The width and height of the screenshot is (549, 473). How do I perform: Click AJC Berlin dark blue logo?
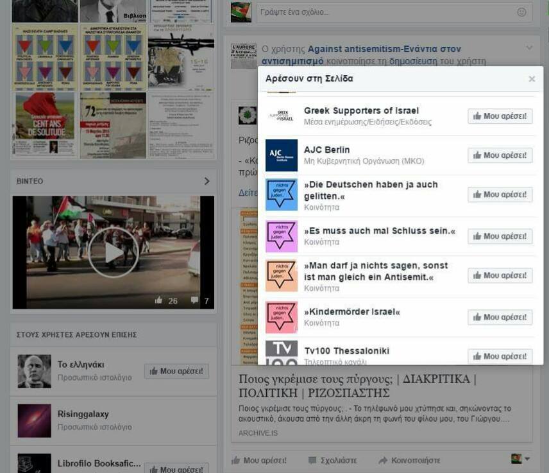coord(282,155)
